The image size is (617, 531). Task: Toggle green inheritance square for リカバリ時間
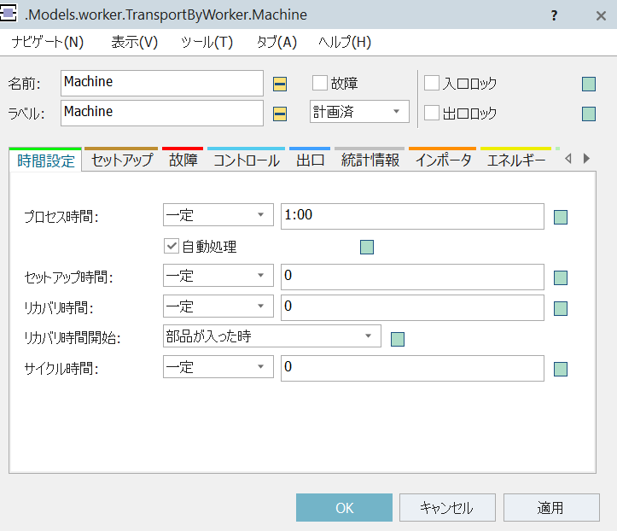[x=561, y=308]
